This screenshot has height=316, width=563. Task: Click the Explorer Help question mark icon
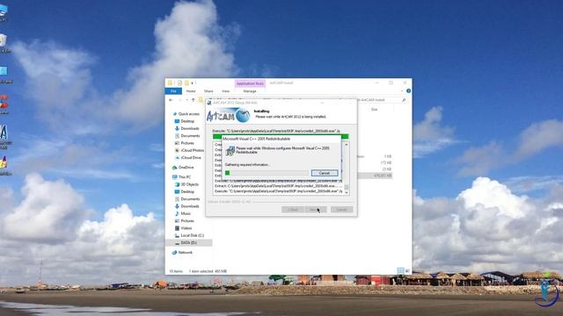pos(408,91)
